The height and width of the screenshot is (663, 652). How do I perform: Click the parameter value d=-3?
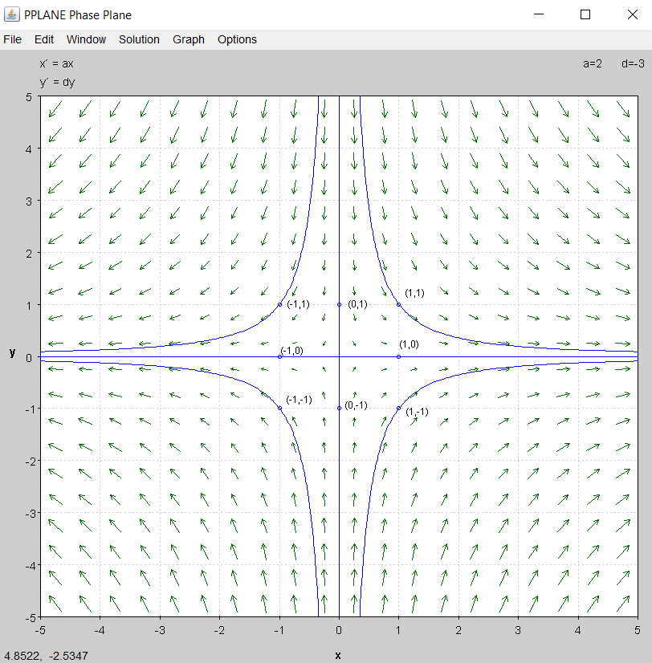pyautogui.click(x=633, y=63)
